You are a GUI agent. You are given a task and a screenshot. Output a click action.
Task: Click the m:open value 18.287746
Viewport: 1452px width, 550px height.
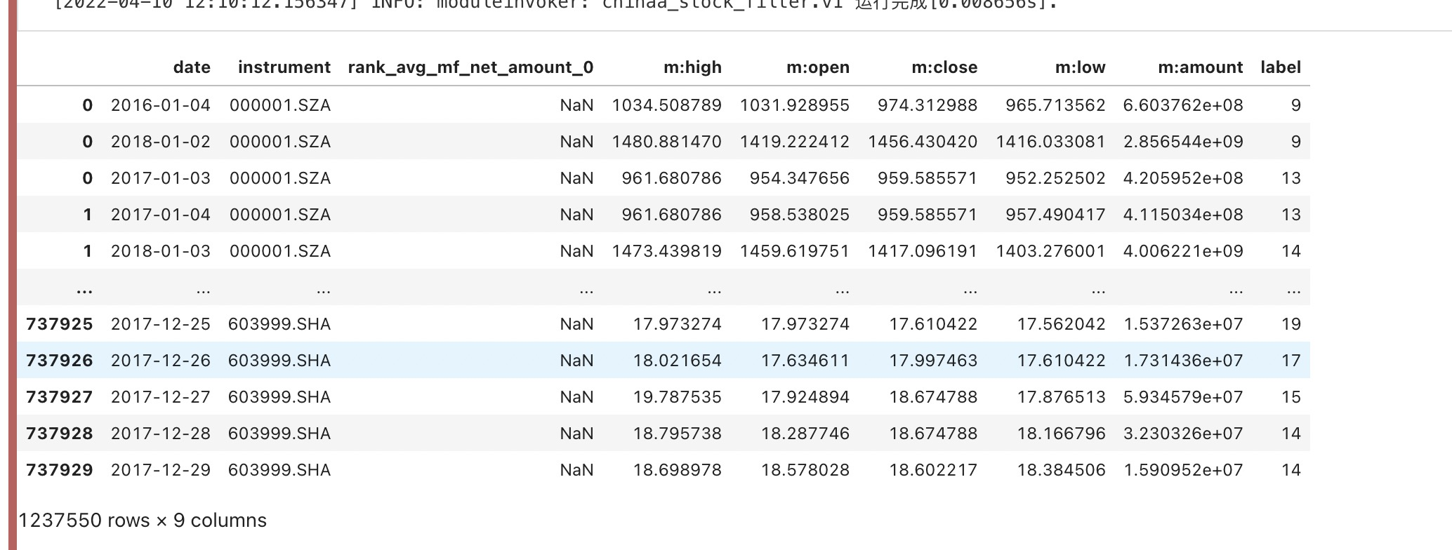[805, 434]
